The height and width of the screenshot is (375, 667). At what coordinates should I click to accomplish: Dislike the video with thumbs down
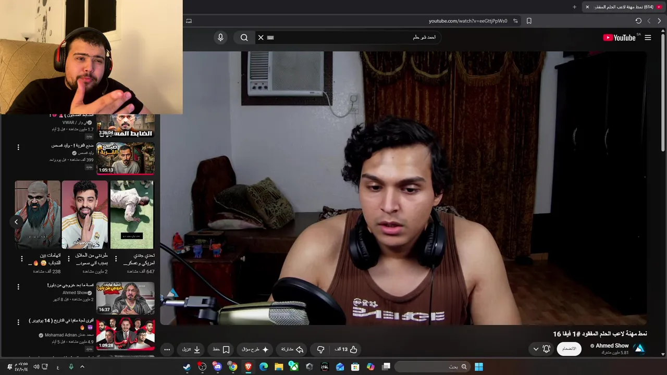tap(320, 349)
